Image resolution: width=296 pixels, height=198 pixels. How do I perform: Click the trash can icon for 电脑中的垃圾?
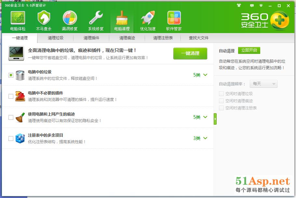coord(20,75)
